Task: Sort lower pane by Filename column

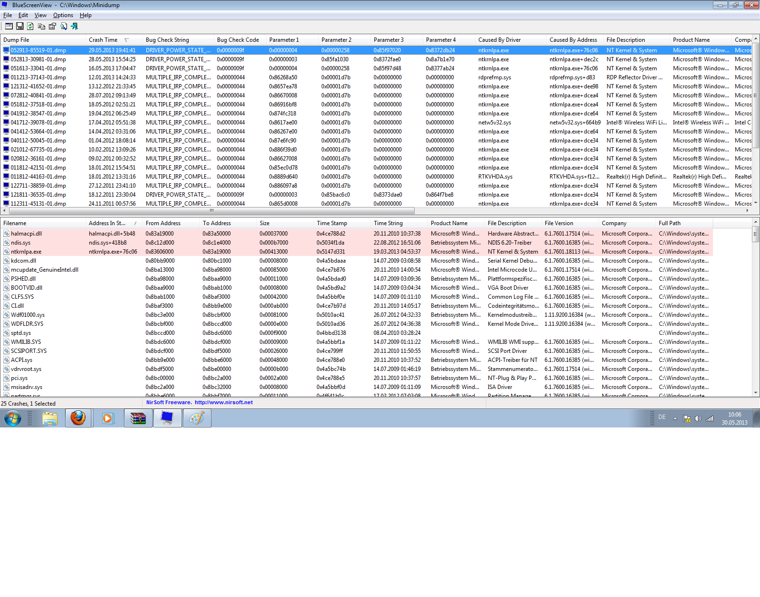Action: pyautogui.click(x=43, y=223)
